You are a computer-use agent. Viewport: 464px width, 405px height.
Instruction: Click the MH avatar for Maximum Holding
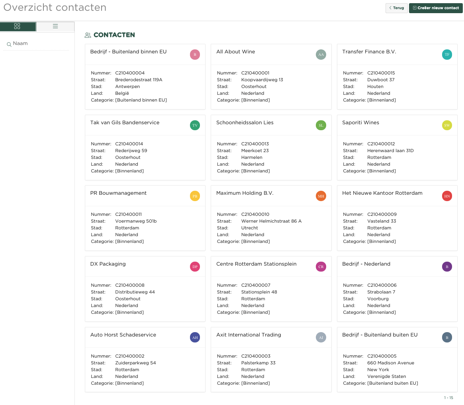(321, 196)
